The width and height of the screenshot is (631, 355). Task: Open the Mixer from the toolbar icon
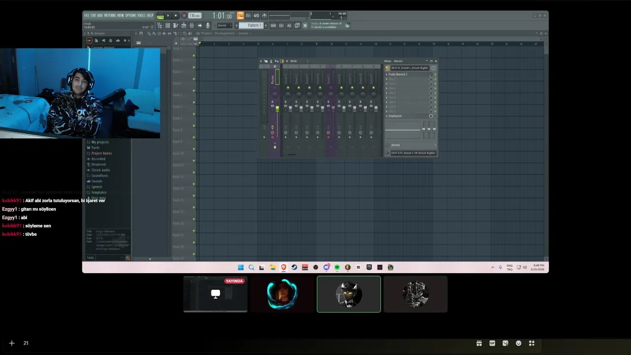(x=192, y=25)
